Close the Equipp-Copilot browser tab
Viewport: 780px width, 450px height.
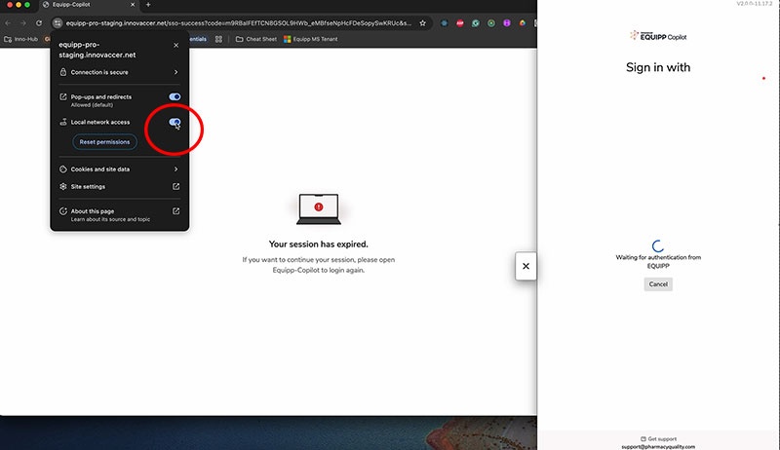click(x=133, y=5)
